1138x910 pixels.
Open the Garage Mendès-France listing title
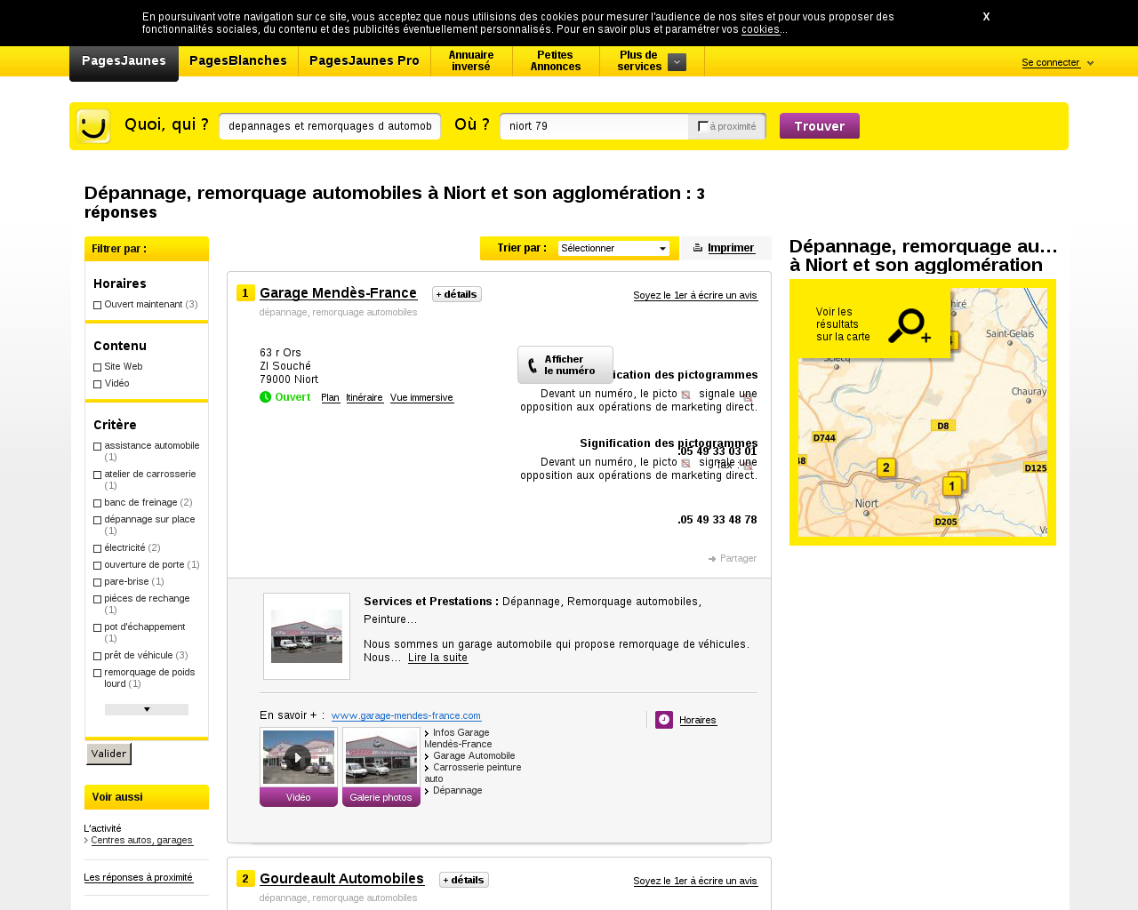338,293
